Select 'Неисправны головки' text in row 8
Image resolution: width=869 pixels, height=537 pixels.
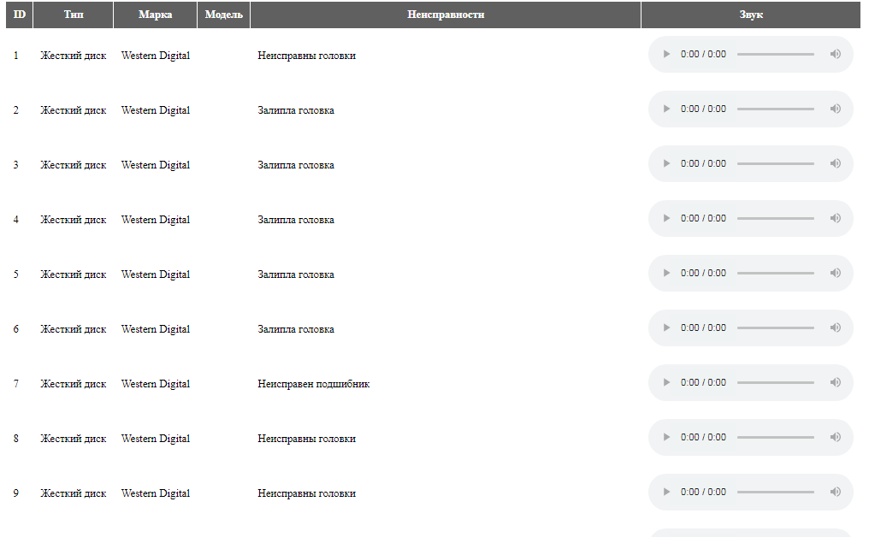(306, 439)
